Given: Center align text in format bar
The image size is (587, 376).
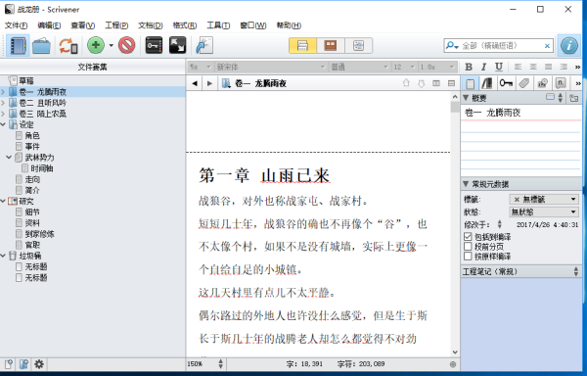Looking at the screenshot, I should (x=533, y=67).
